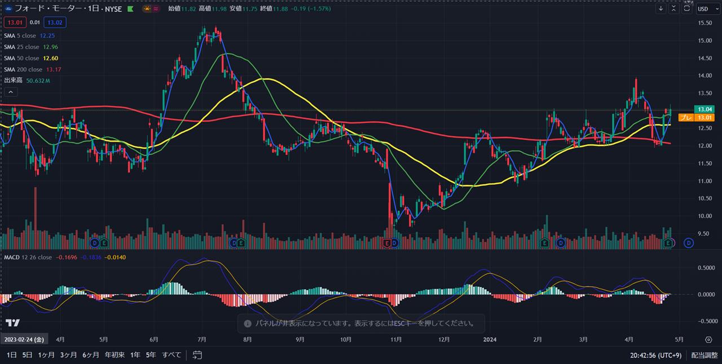Click the パネルが非表示 notification message
This screenshot has width=722, height=364.
click(x=362, y=324)
